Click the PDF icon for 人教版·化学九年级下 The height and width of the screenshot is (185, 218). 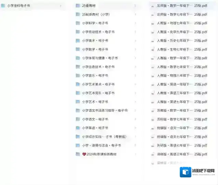point(153,32)
